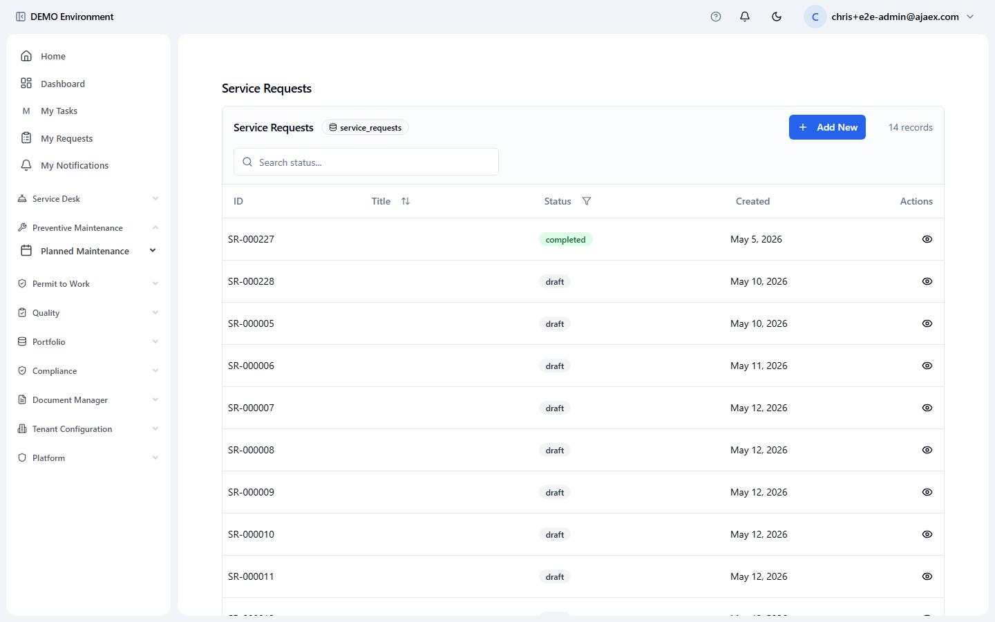Expand the Permit to Work chevron
This screenshot has width=995, height=622.
[155, 283]
